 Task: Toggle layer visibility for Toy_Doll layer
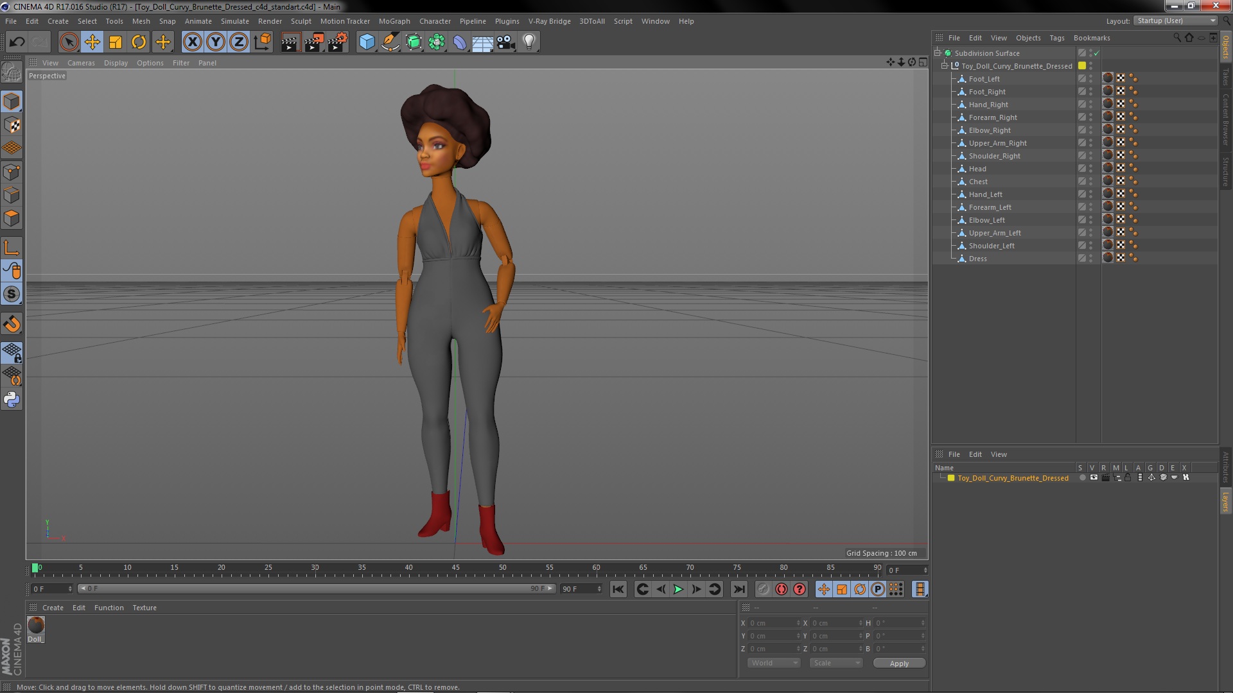1094,478
